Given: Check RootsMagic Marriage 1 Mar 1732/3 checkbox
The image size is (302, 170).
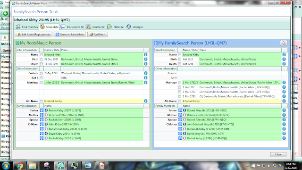Looking at the screenshot, I should click(x=41, y=83).
